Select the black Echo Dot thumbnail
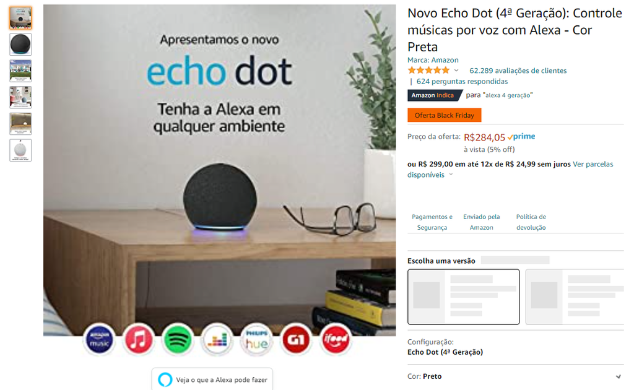 pos(20,44)
